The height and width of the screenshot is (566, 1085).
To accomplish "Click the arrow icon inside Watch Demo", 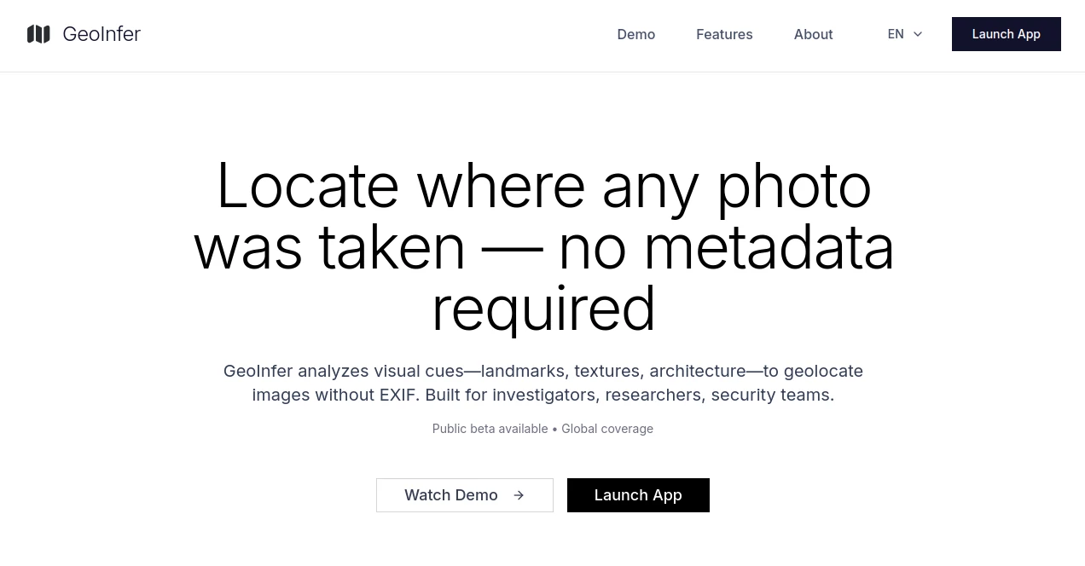I will coord(518,495).
